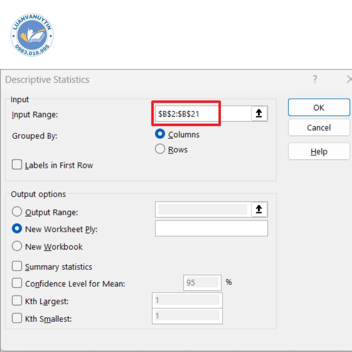Click the Input Range collapse dialog icon

click(x=259, y=114)
